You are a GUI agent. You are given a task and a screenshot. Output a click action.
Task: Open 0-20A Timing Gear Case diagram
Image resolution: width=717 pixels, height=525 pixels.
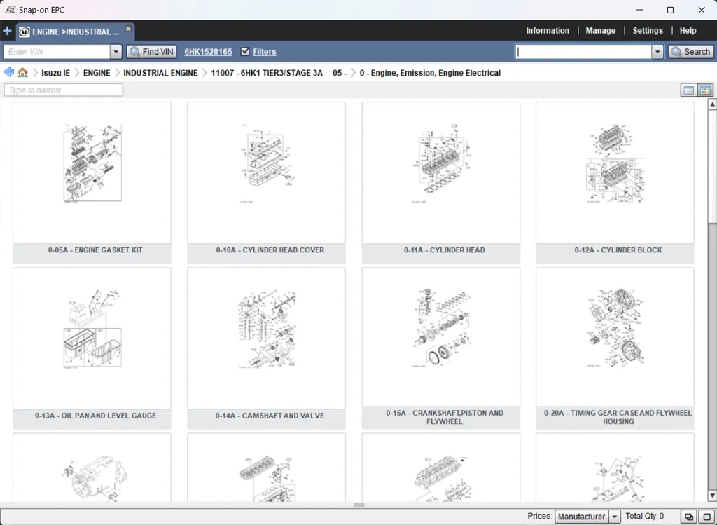click(x=615, y=337)
